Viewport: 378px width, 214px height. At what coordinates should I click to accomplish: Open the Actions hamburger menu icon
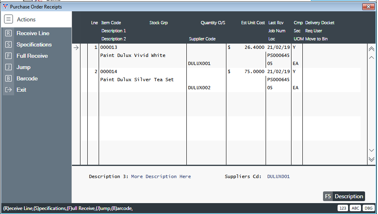pyautogui.click(x=8, y=19)
